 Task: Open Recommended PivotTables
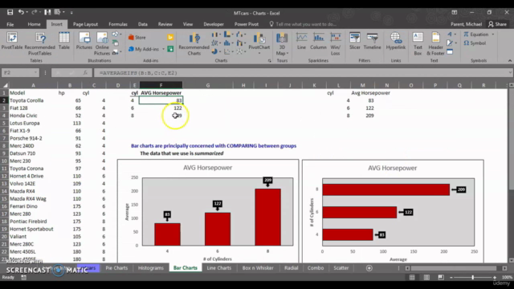pos(39,44)
